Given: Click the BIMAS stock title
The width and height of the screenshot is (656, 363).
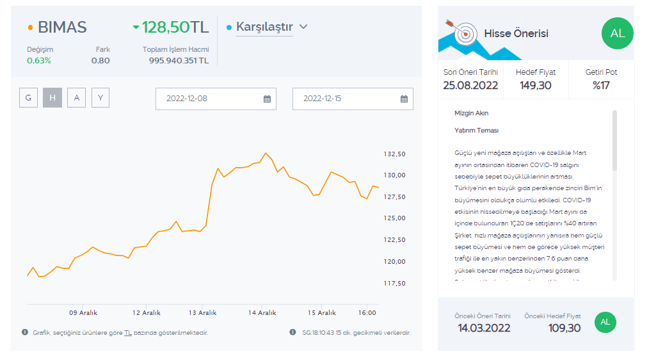Looking at the screenshot, I should coord(62,28).
